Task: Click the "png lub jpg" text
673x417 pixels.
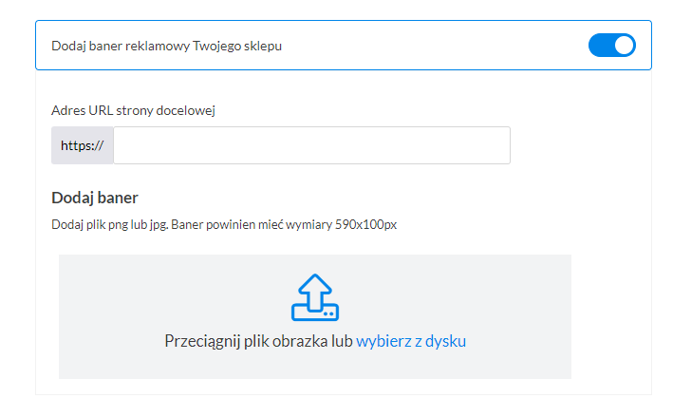Action: click(x=142, y=225)
